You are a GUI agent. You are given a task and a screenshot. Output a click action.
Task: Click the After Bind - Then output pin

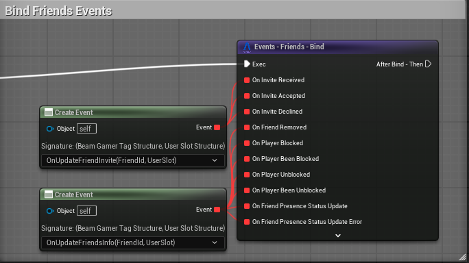tap(429, 64)
